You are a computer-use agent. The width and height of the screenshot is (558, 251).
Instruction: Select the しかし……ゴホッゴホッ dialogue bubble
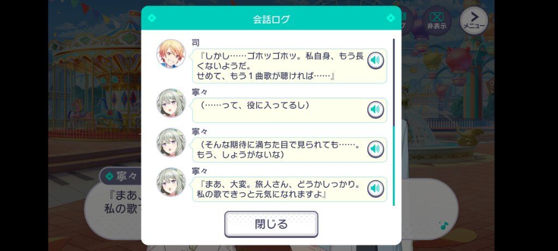289,66
